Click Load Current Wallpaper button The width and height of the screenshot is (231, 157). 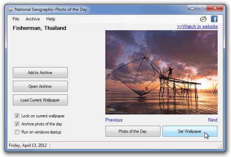40,100
